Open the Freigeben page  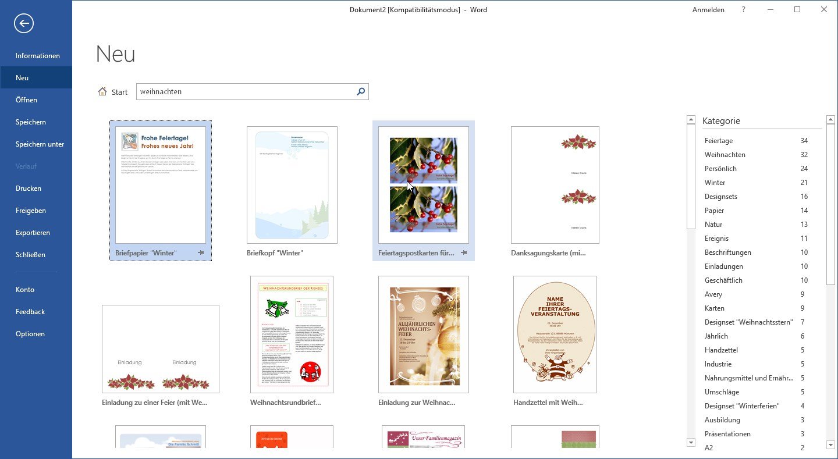point(36,211)
